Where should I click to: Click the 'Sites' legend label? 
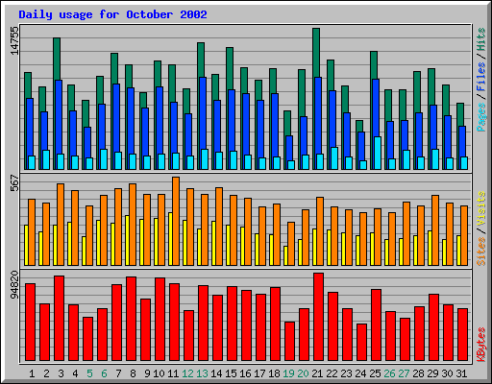tap(480, 252)
